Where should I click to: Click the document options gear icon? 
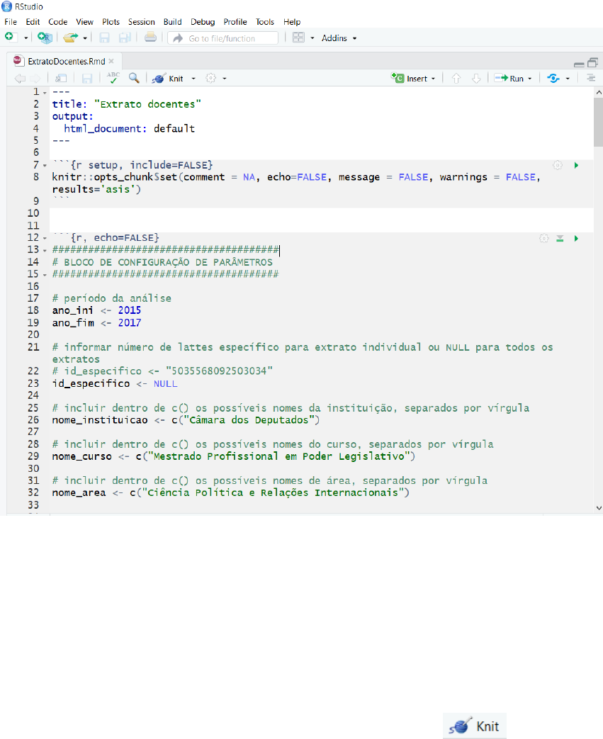[210, 78]
